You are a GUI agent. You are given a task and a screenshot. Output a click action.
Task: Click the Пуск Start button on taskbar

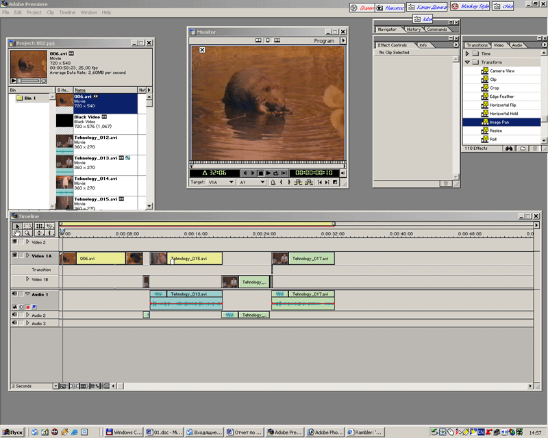coord(13,432)
